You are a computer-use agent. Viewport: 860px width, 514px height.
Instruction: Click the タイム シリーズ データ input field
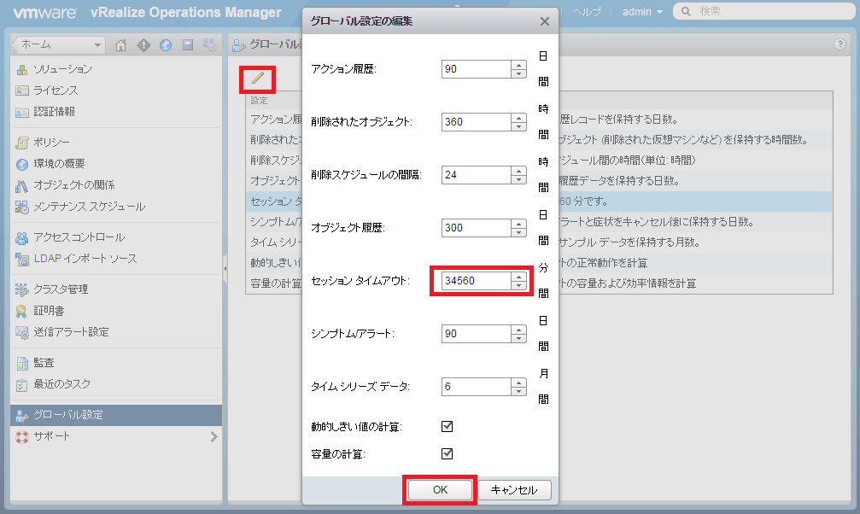click(x=477, y=387)
